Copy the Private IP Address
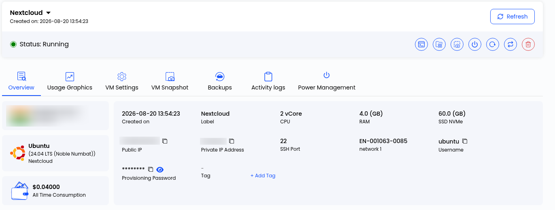Viewport: 555px width, 210px height. (232, 141)
